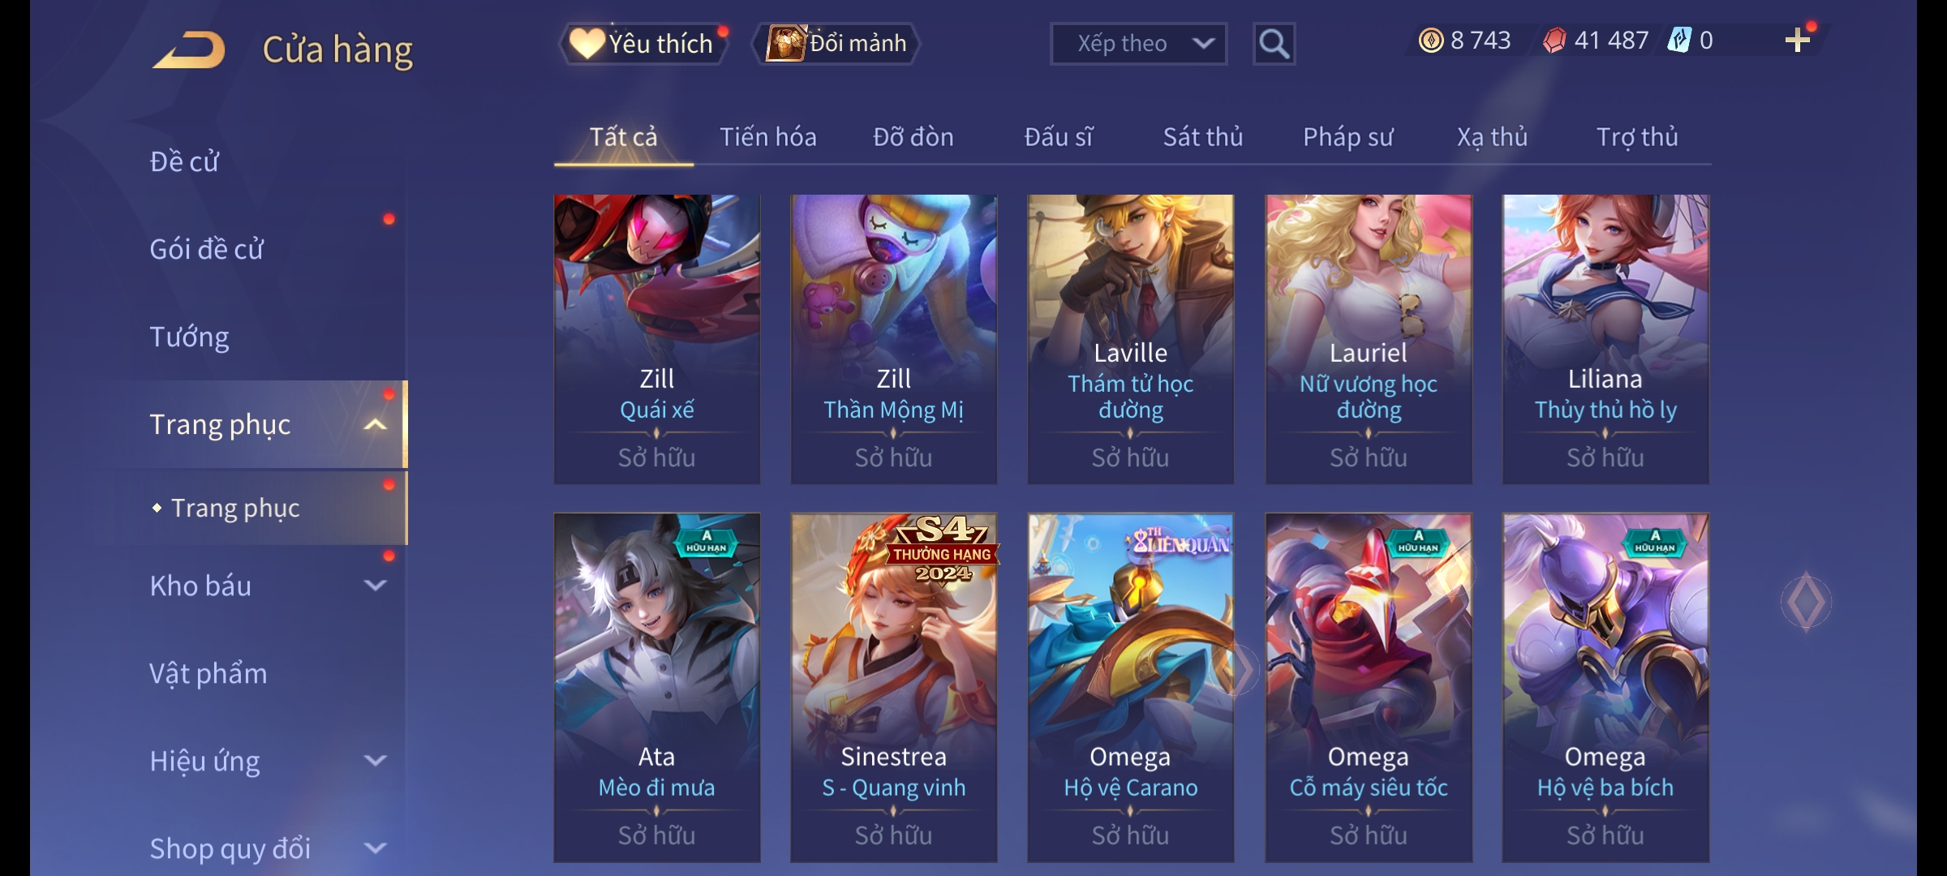The height and width of the screenshot is (876, 1947).
Task: Tap the blue voucher currency icon
Action: [1678, 41]
